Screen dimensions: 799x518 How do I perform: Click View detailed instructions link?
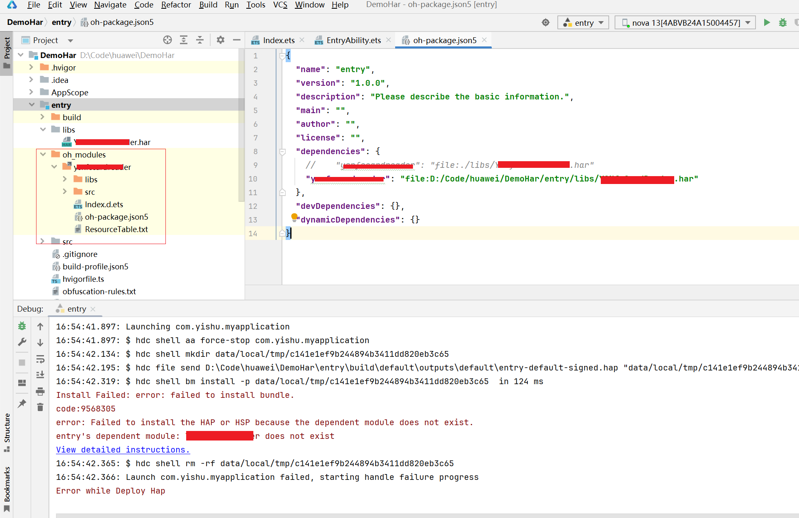pos(123,450)
